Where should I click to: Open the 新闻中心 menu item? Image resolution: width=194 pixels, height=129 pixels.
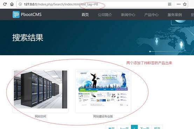[128, 15]
